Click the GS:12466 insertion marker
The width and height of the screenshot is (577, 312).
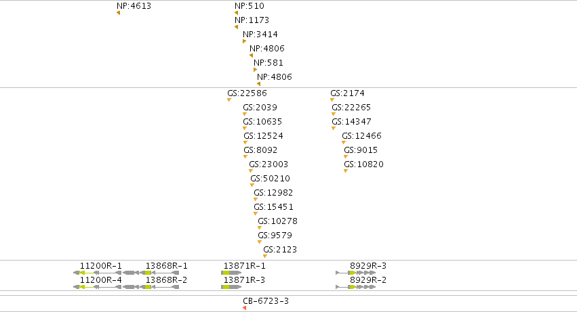[x=344, y=143]
